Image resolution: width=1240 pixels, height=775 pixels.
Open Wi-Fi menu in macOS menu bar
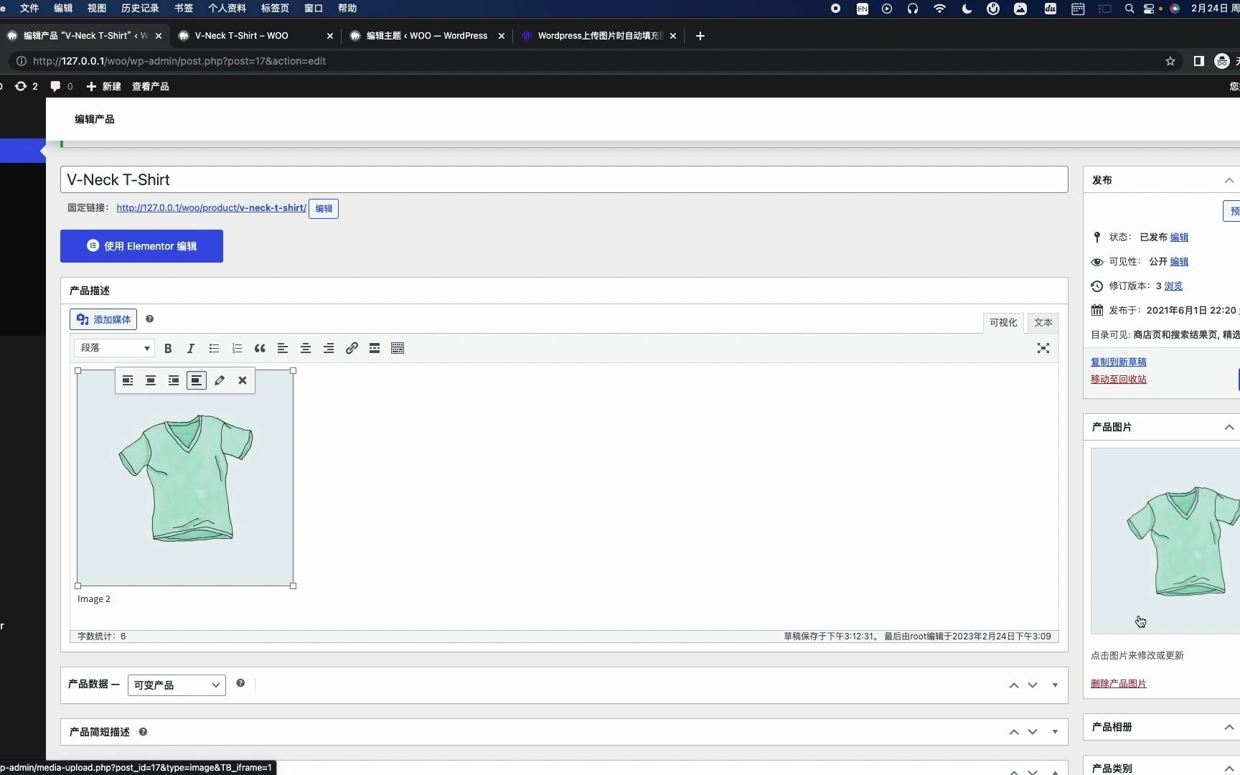[939, 9]
